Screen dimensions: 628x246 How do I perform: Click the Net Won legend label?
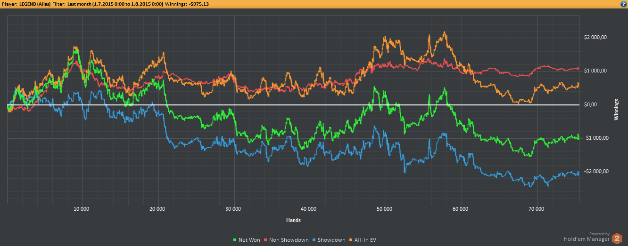point(249,240)
